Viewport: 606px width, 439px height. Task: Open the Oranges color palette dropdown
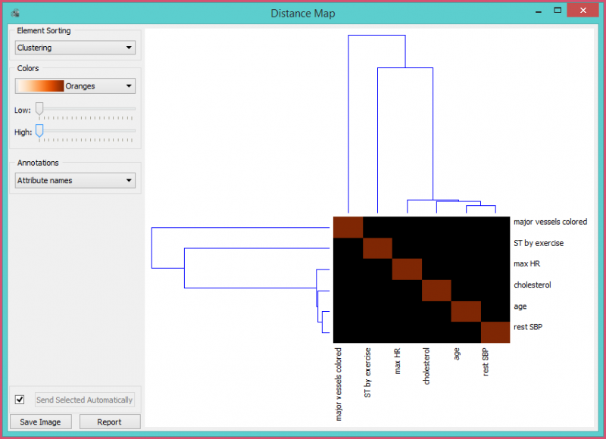75,86
